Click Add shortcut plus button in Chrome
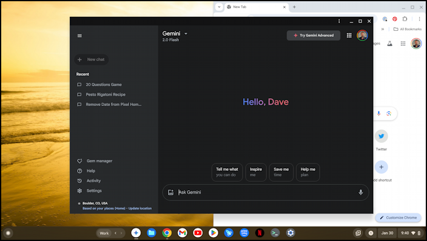The height and width of the screenshot is (241, 427). [382, 167]
